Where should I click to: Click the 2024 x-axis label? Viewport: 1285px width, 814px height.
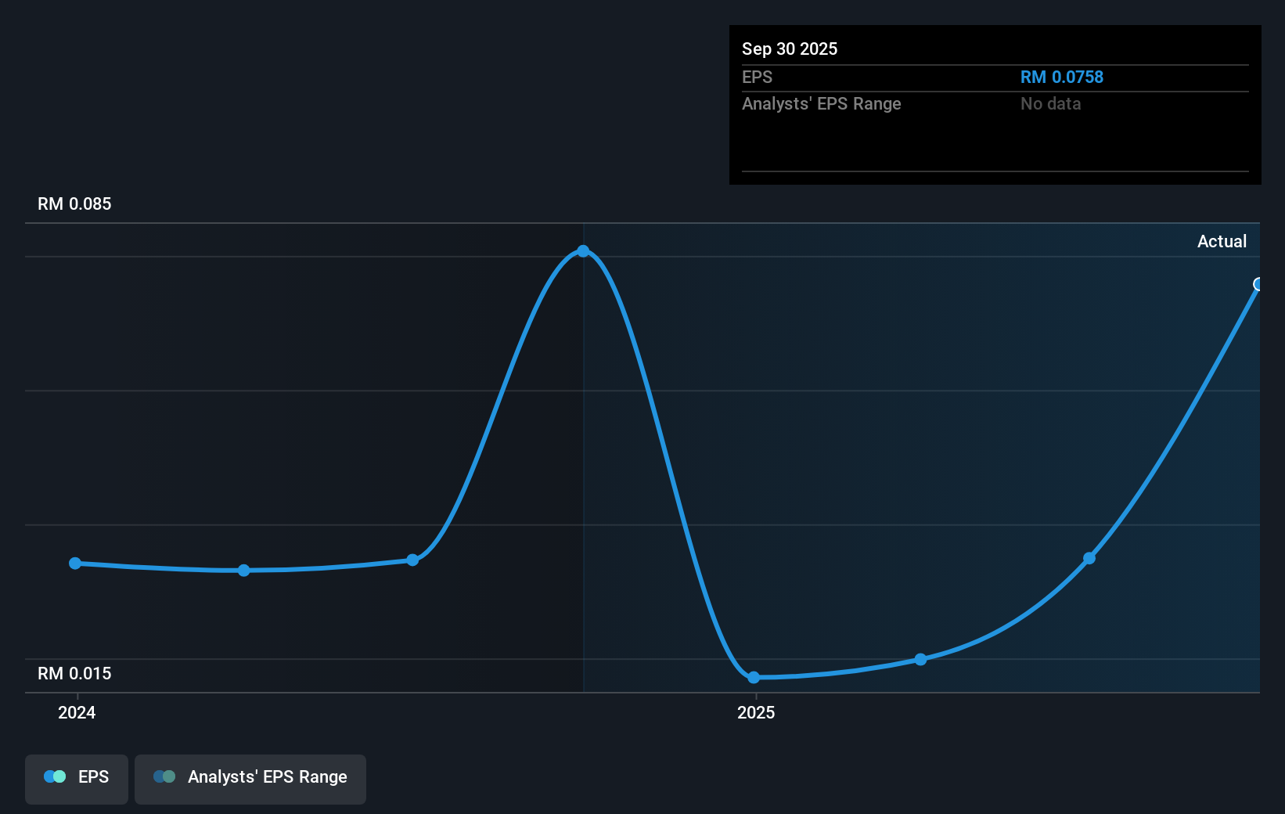click(77, 712)
